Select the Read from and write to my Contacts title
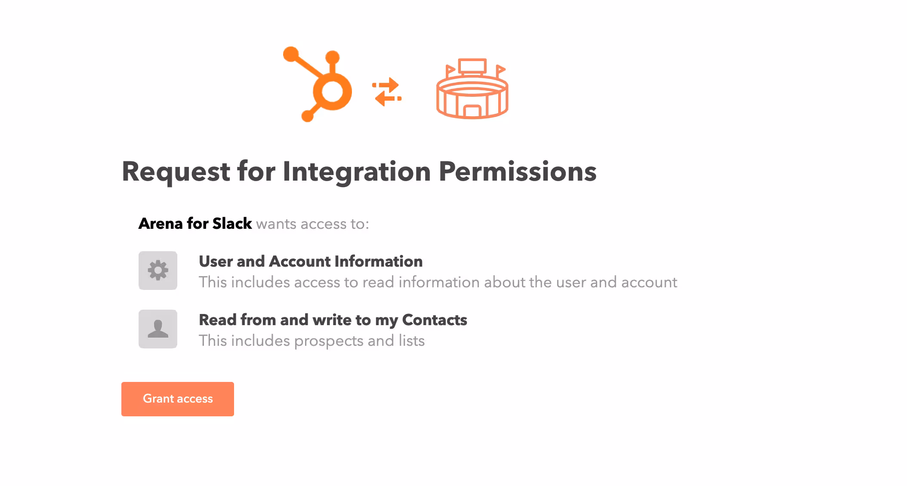 click(x=333, y=320)
